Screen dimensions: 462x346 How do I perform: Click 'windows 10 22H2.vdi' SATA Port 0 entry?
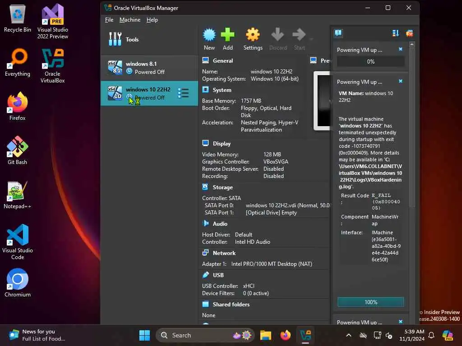click(x=287, y=205)
